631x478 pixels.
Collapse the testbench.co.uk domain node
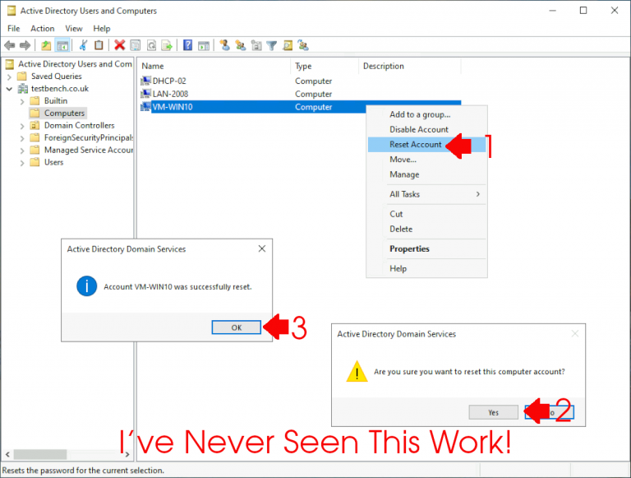10,89
